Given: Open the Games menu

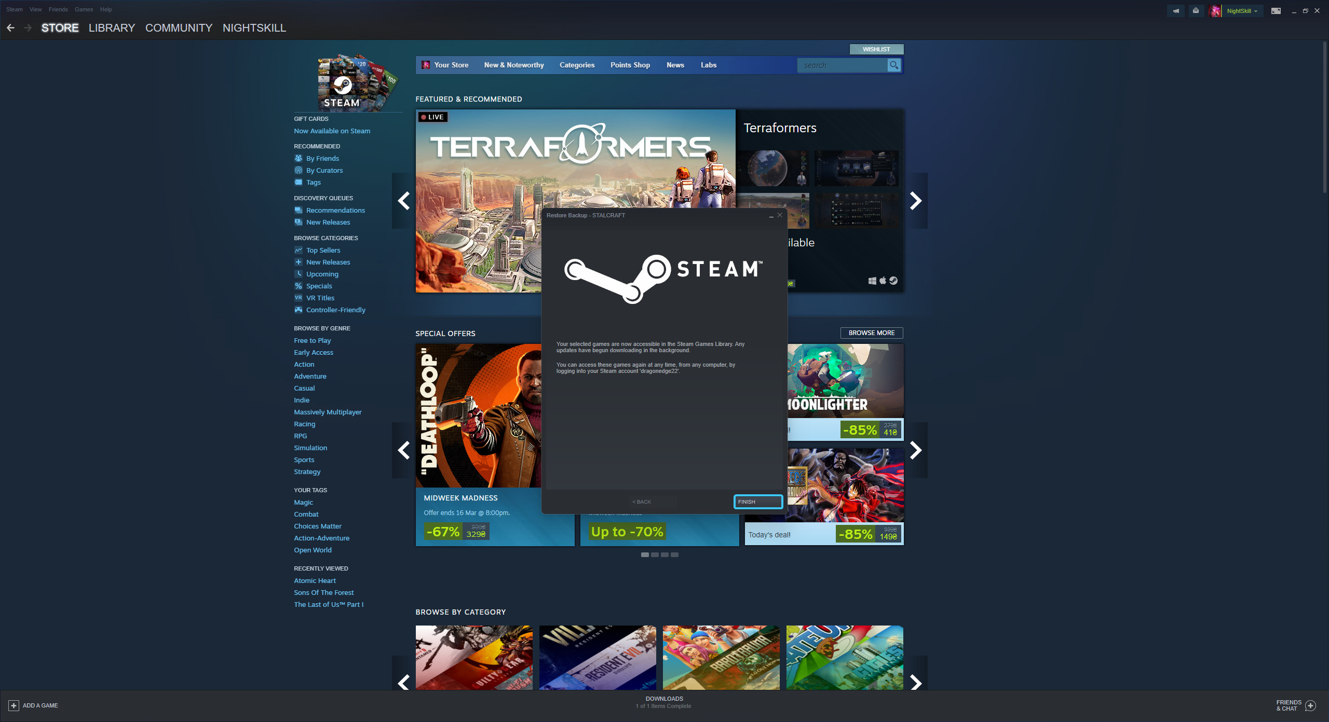Looking at the screenshot, I should [84, 9].
